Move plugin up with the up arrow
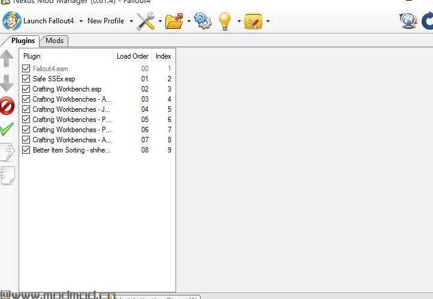 pos(7,59)
